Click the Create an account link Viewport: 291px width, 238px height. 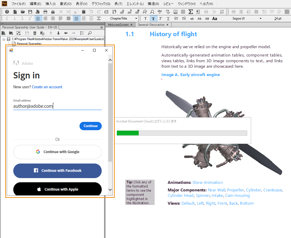(x=47, y=87)
